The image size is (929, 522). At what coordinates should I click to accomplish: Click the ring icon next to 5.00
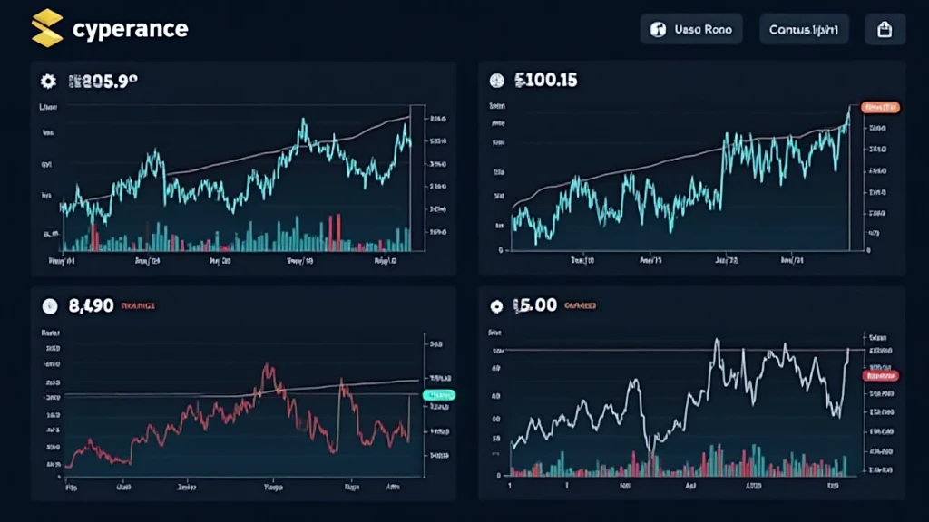coord(495,306)
